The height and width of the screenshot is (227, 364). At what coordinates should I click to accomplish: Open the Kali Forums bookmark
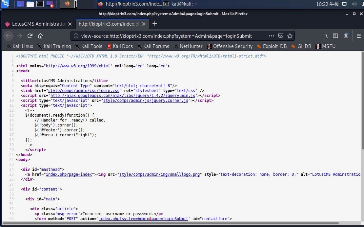(153, 46)
